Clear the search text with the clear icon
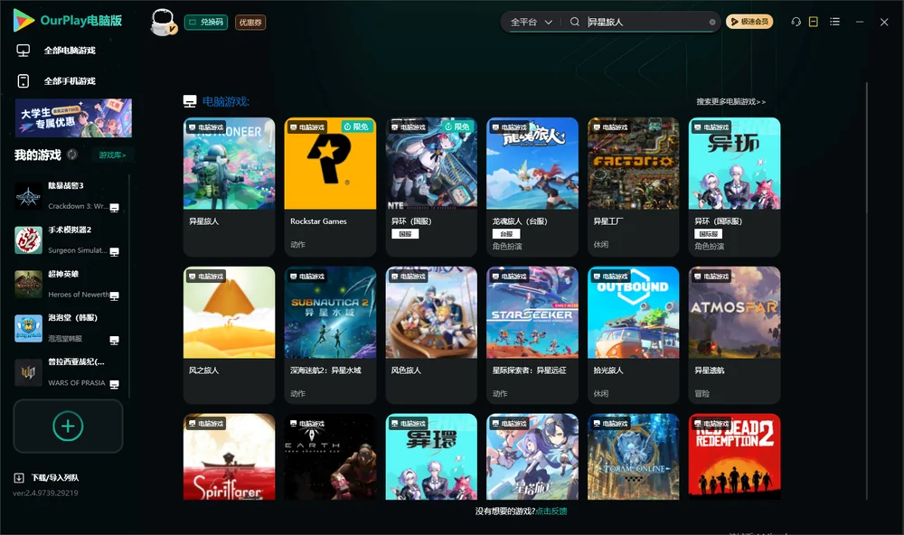 (x=712, y=23)
